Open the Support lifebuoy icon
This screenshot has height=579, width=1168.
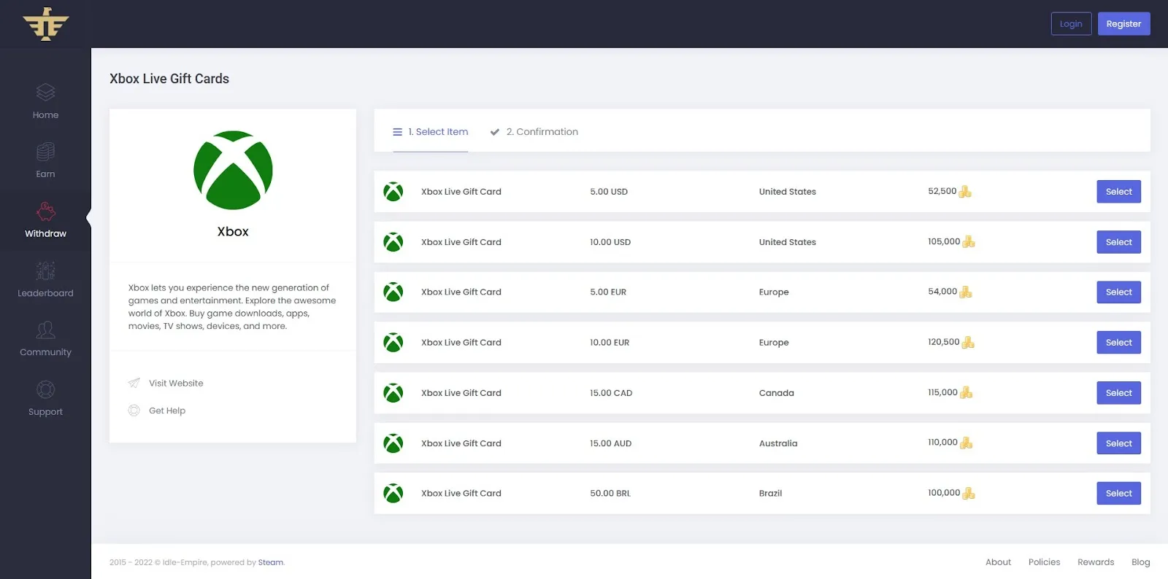45,389
